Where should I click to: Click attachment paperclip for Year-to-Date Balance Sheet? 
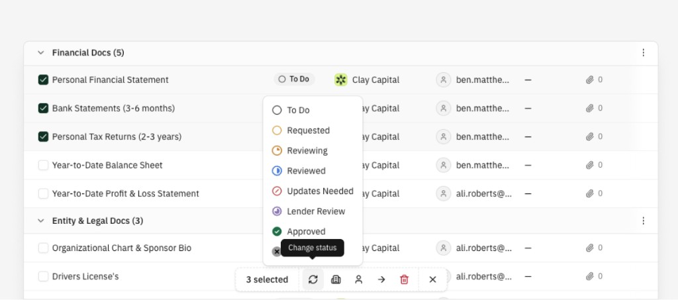(590, 165)
